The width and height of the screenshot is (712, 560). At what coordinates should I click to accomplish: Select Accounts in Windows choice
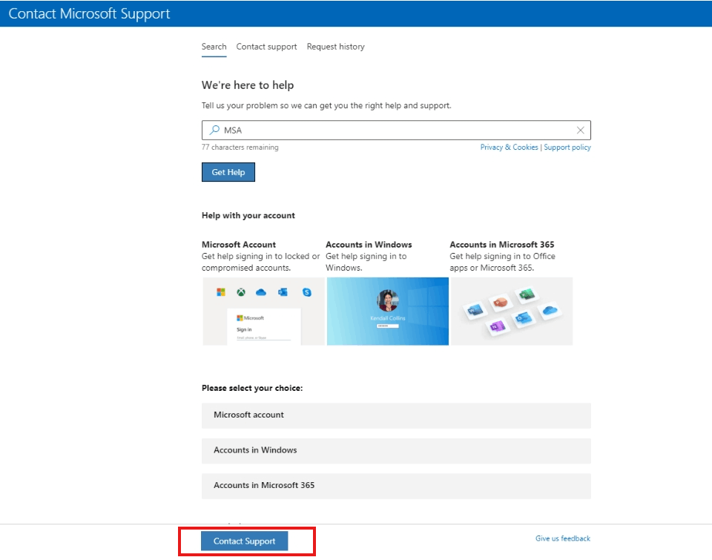[x=396, y=450]
